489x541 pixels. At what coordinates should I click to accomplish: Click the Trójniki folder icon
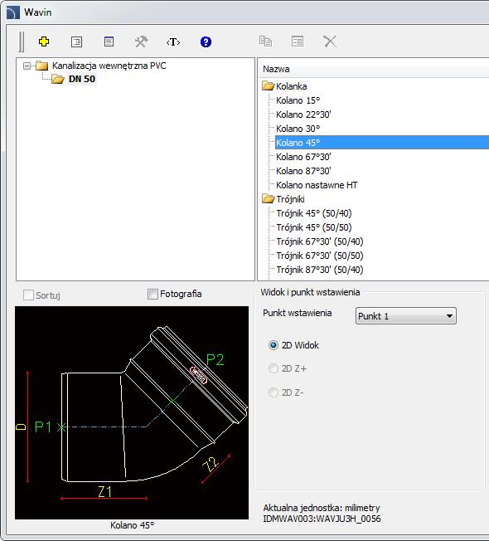coord(268,199)
